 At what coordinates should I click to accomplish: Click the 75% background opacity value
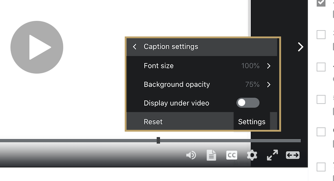click(x=252, y=84)
